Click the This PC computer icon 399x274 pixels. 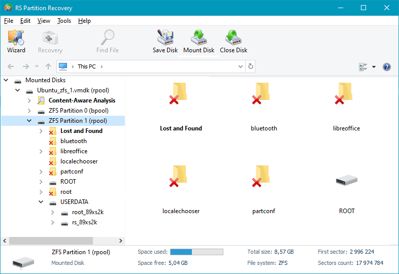point(63,66)
